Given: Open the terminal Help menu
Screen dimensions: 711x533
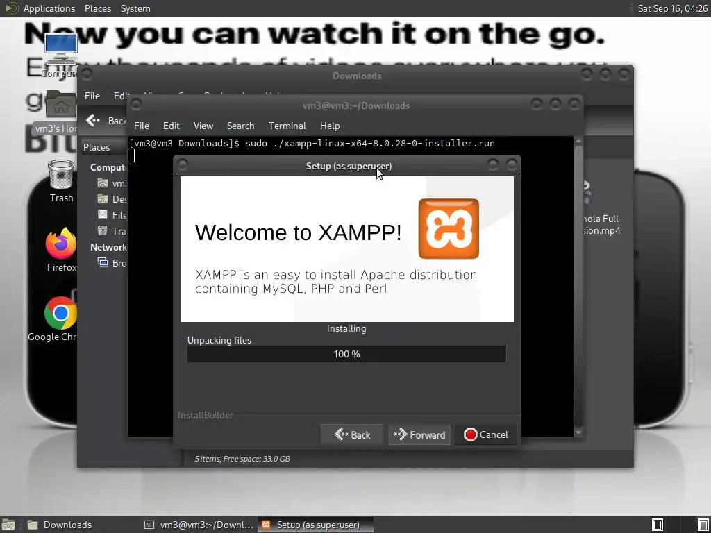Looking at the screenshot, I should click(330, 126).
